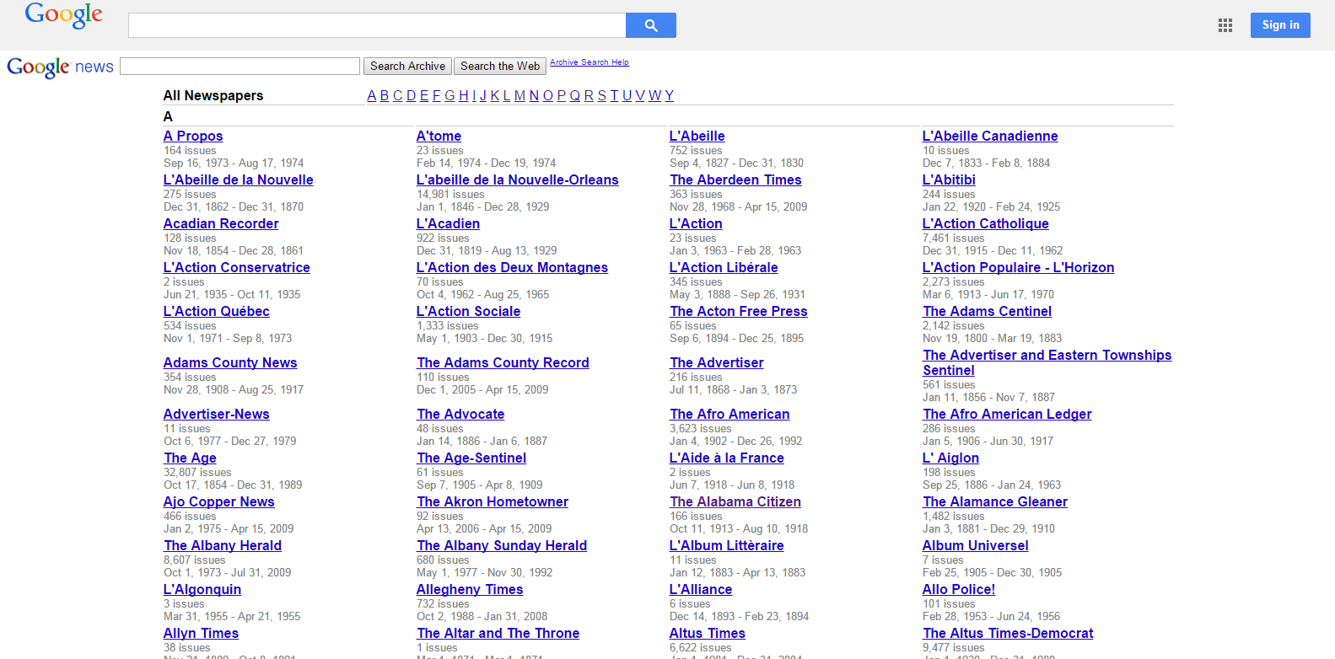Open L'Acadien newspaper link

[x=448, y=223]
